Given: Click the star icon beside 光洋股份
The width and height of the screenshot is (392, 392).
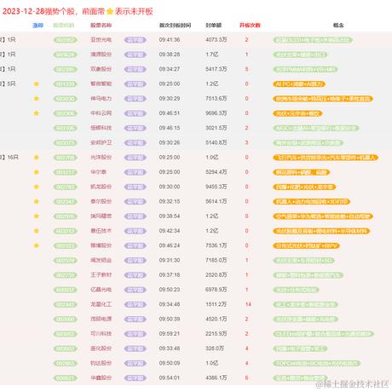Looking at the screenshot, I should pos(37,158).
